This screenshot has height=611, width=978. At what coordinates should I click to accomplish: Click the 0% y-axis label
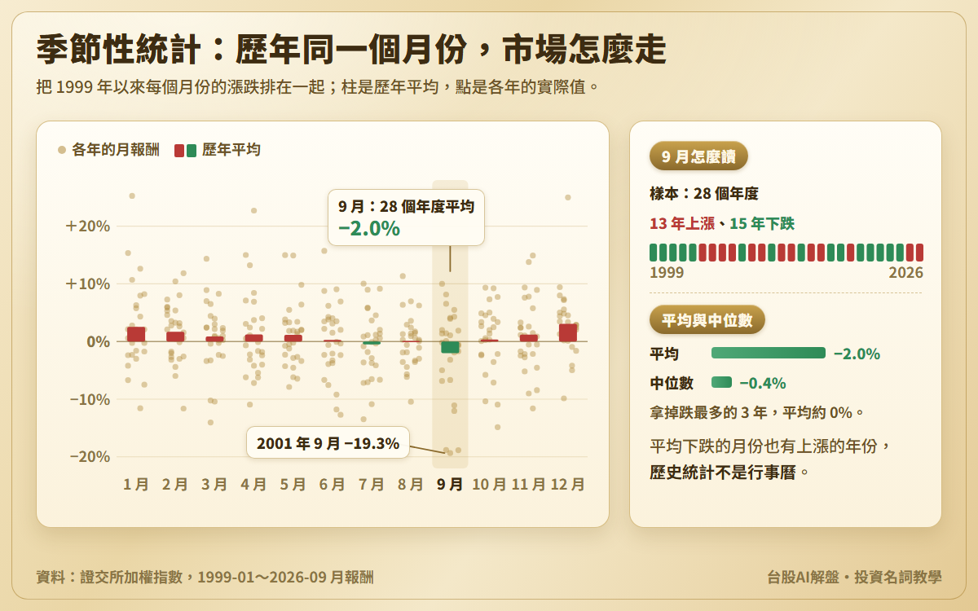click(x=99, y=341)
